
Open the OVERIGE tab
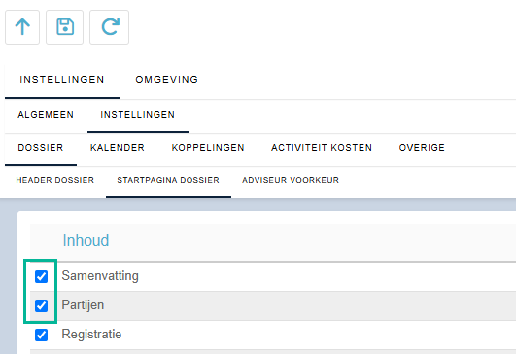[422, 148]
